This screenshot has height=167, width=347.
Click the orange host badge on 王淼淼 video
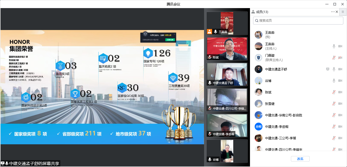(x=210, y=32)
